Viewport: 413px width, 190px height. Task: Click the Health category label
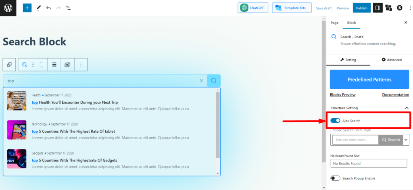[36, 95]
